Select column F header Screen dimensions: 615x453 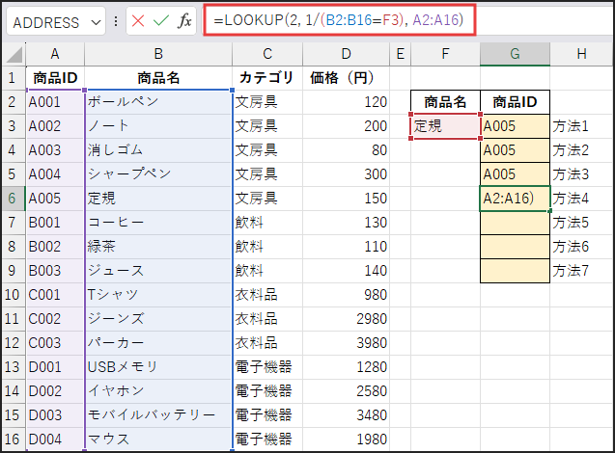(445, 54)
